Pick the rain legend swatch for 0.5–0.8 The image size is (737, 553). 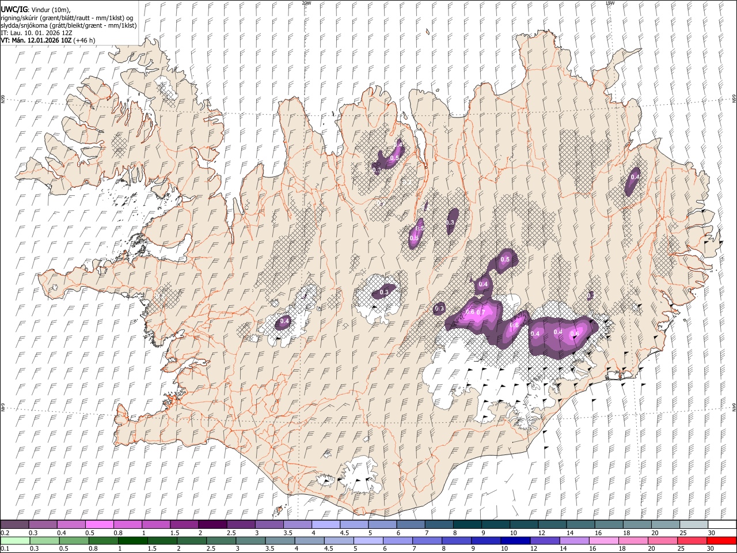(x=74, y=540)
